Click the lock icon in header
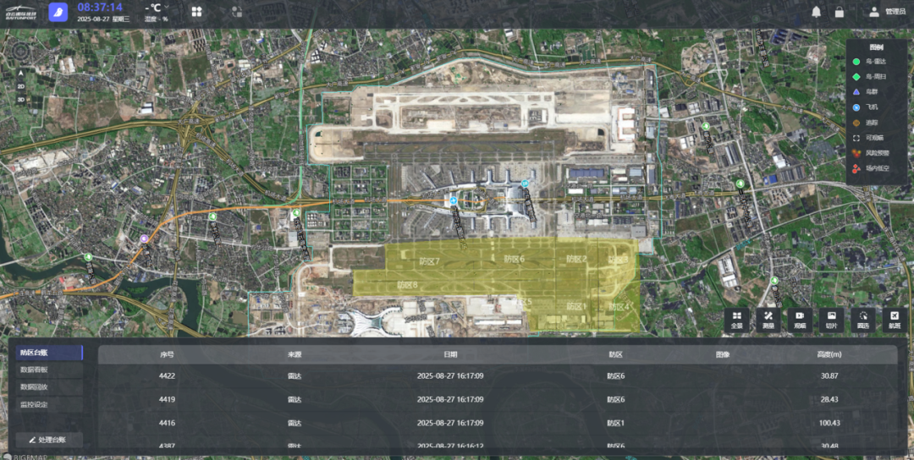This screenshot has width=914, height=460. (839, 12)
